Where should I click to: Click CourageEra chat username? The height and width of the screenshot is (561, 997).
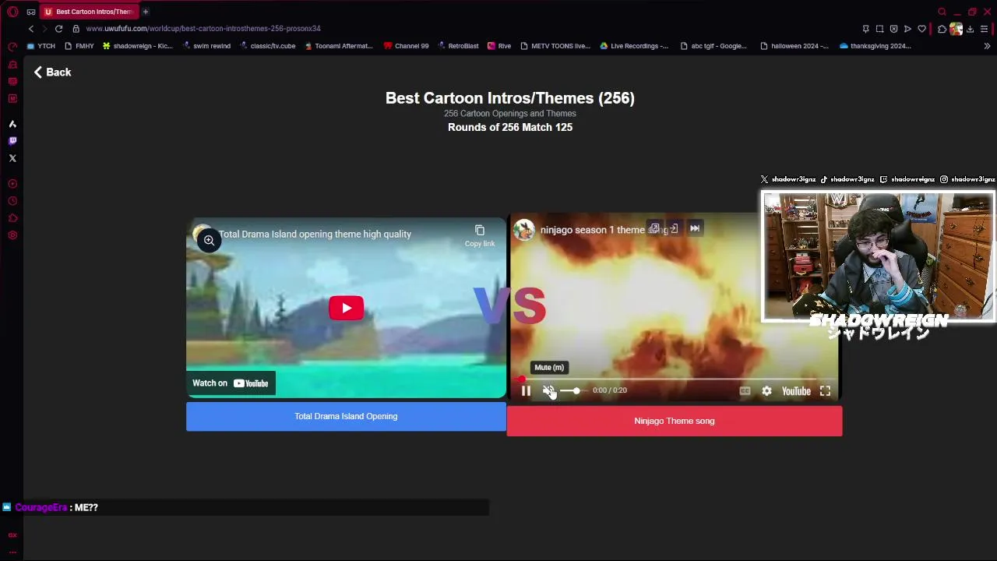pyautogui.click(x=41, y=507)
